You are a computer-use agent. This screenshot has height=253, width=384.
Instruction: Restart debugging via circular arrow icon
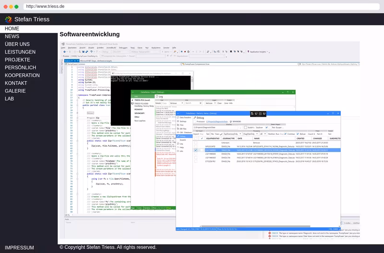188,52
